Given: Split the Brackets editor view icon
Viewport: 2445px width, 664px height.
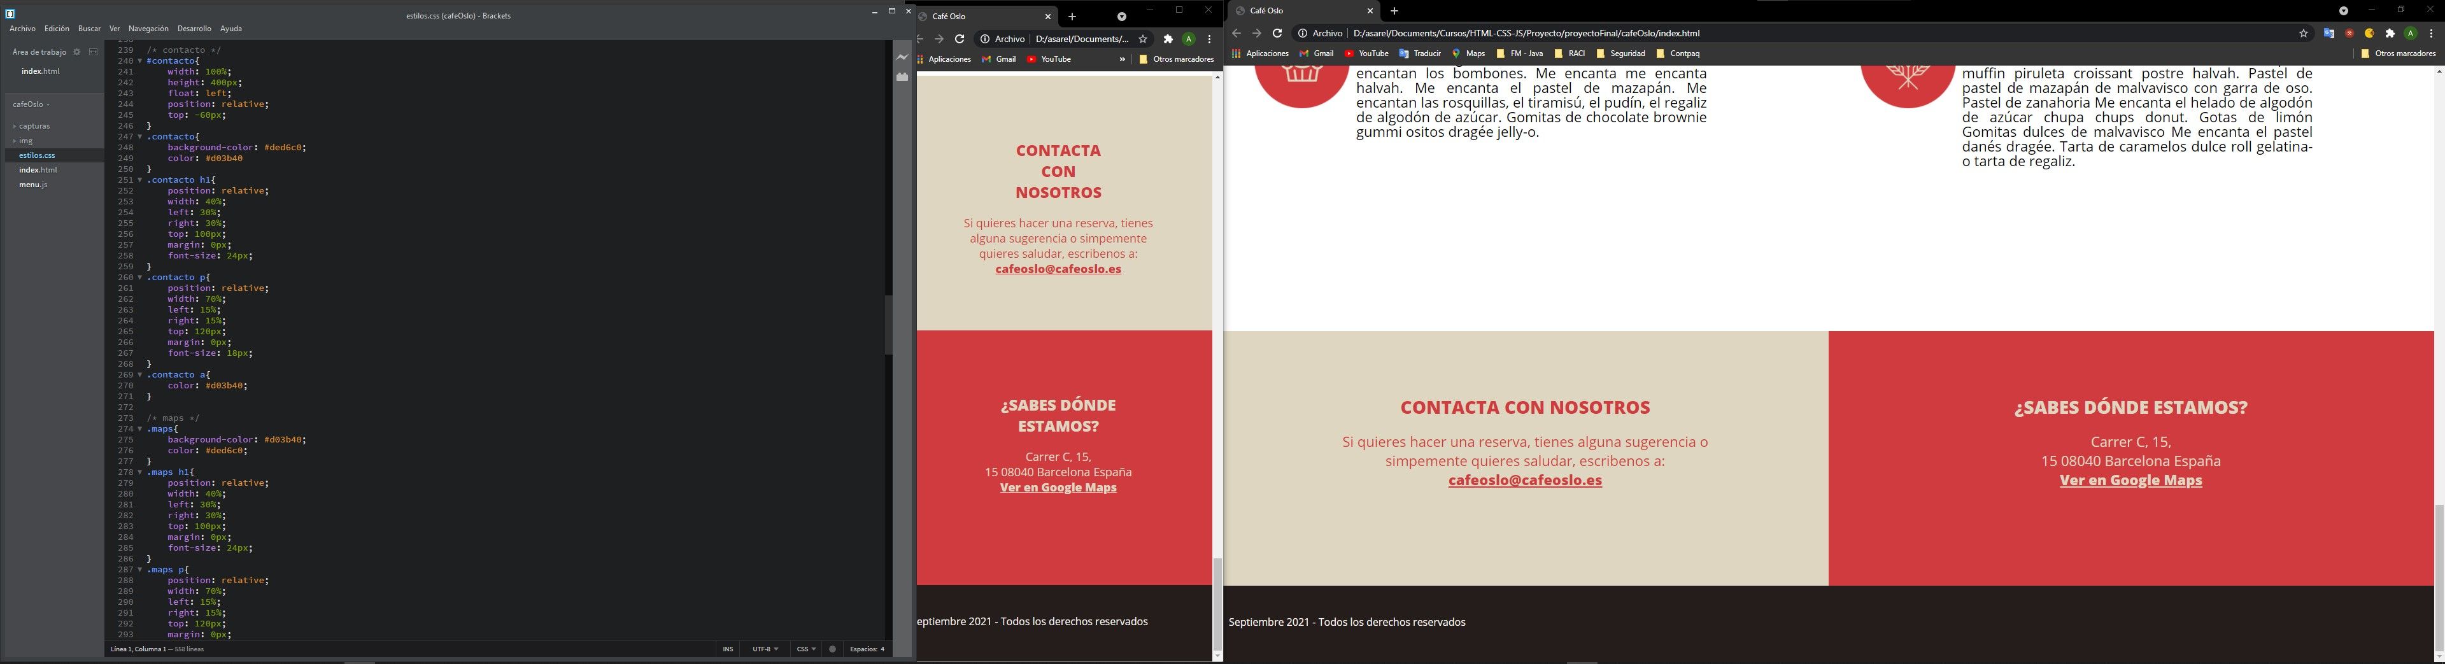Looking at the screenshot, I should point(93,52).
